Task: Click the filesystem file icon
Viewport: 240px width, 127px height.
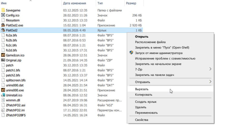Action: (x=3, y=20)
